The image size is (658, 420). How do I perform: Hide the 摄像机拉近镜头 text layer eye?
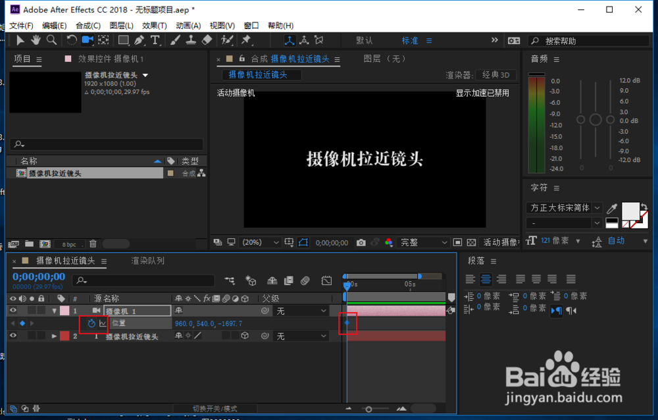pos(13,336)
